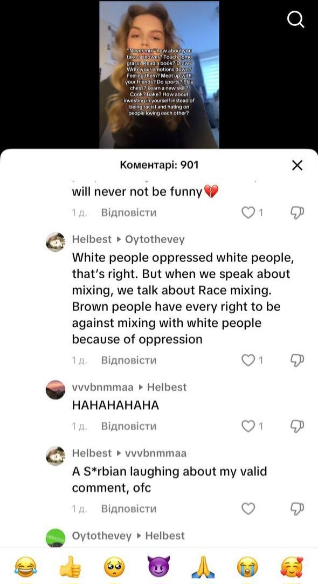Like the 'will never not be funny' comment

click(x=248, y=212)
